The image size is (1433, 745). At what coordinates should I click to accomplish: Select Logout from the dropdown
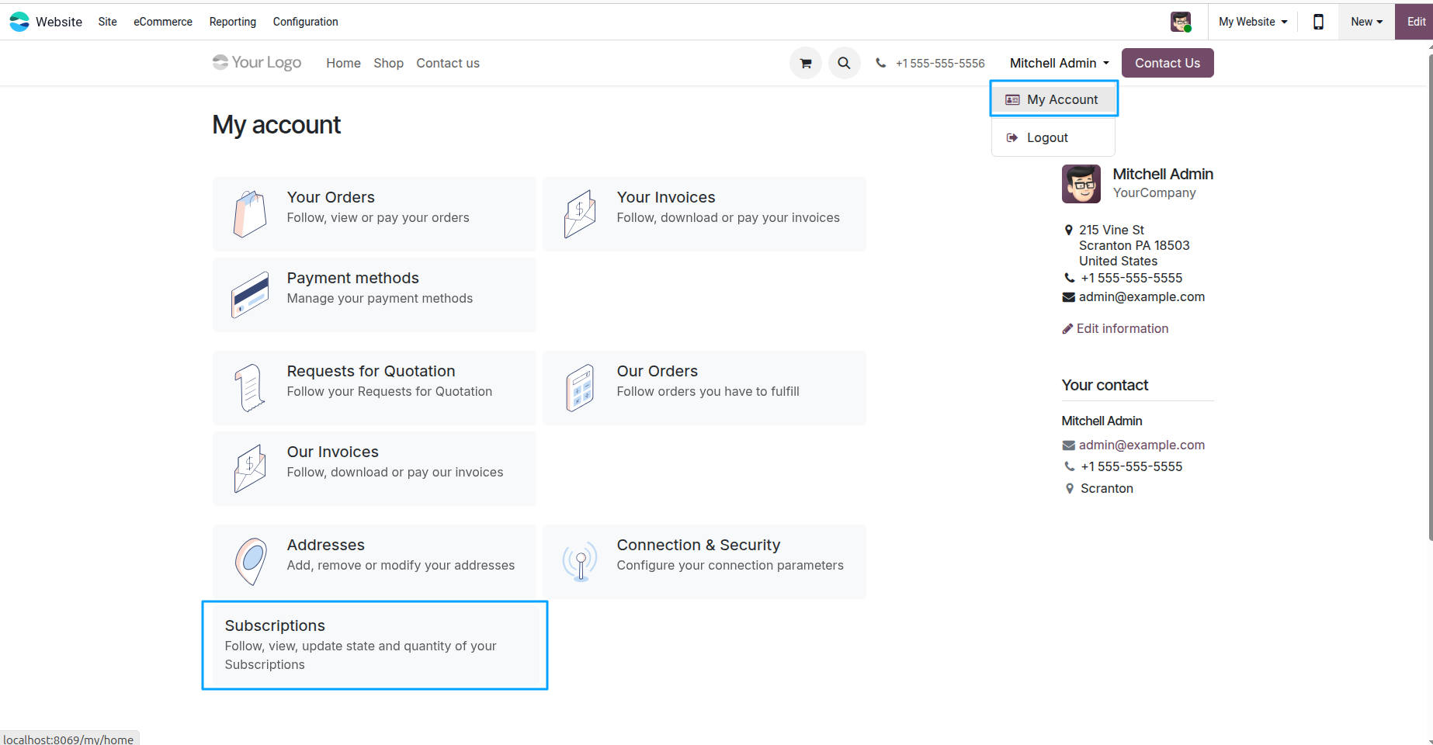coord(1053,137)
